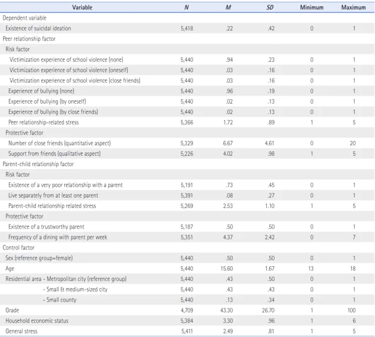Select 'Peer relationship-related stress' row label

tap(44, 122)
